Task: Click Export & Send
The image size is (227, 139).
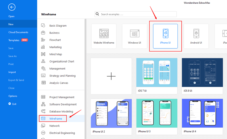Action: click(16, 80)
